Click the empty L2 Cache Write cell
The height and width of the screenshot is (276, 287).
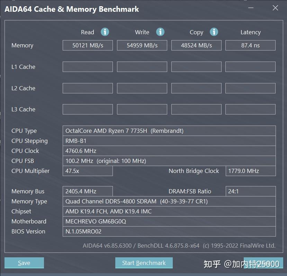(x=142, y=88)
